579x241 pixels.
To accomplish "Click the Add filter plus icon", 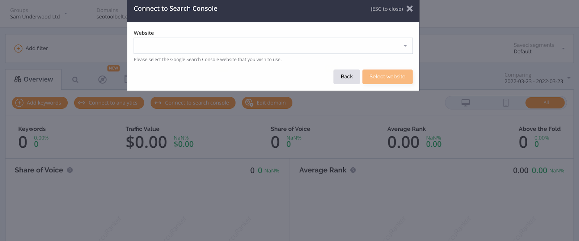I will [18, 48].
